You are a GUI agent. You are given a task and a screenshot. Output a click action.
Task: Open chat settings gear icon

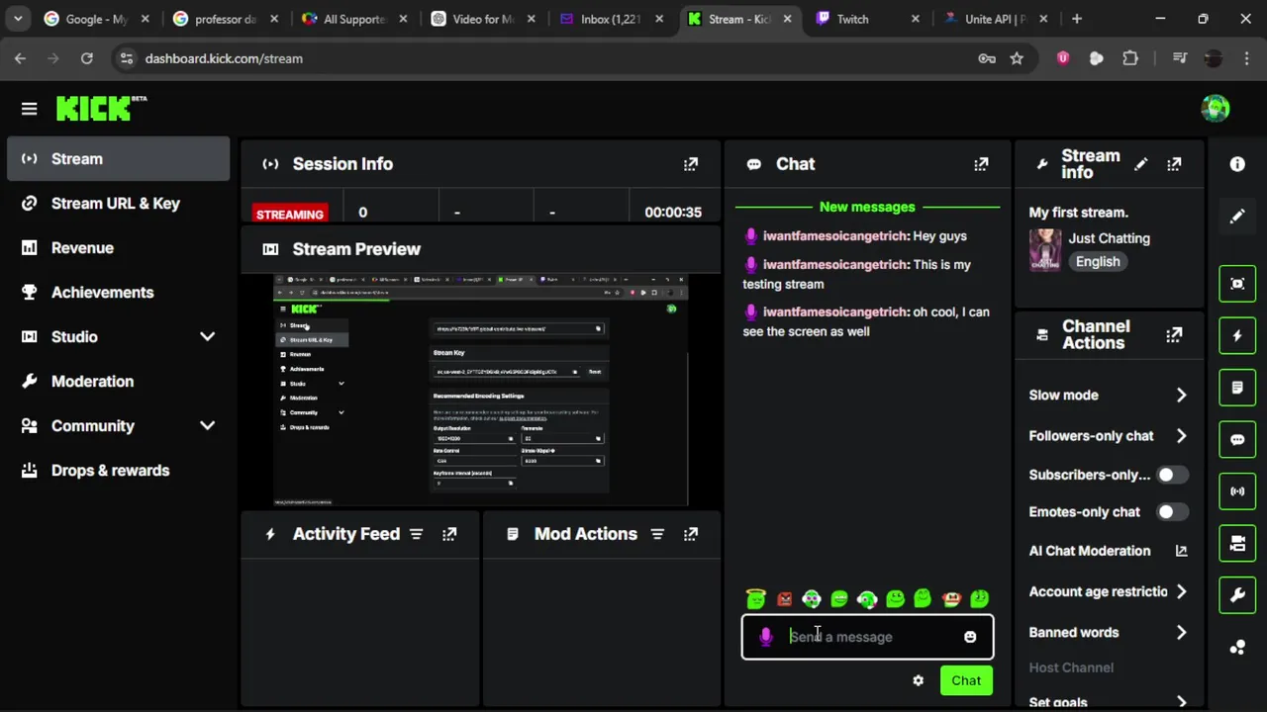pyautogui.click(x=919, y=680)
